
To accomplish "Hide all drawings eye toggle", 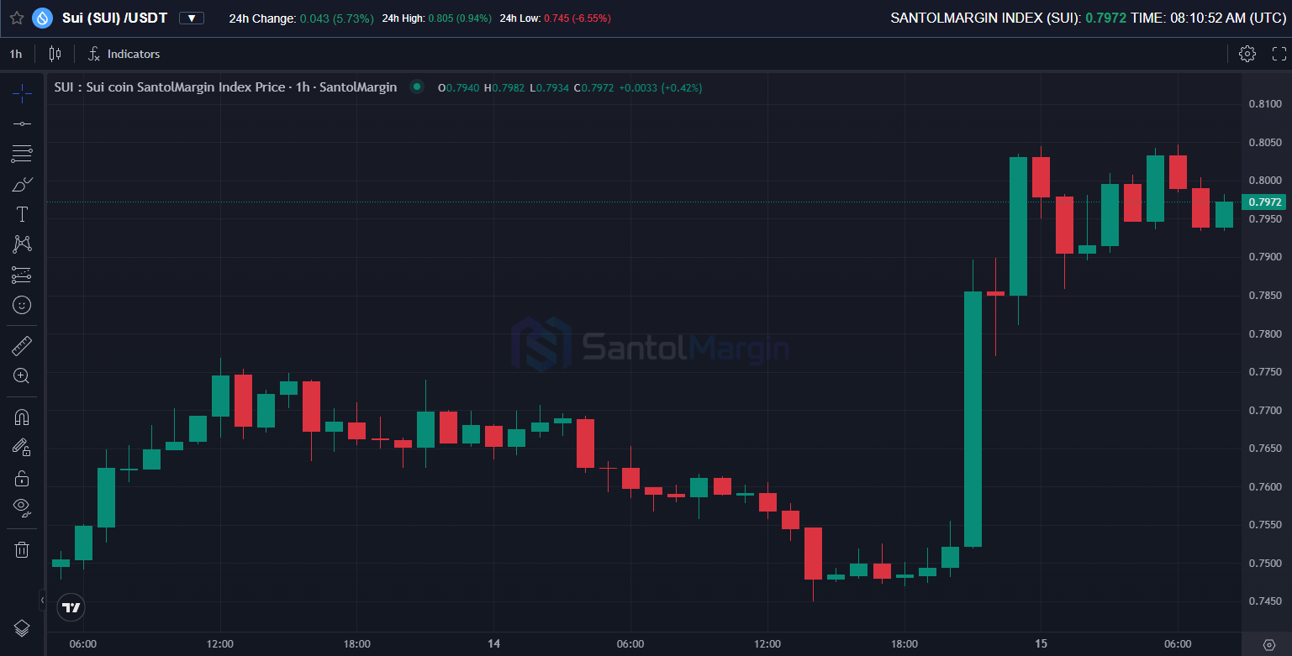I will (x=22, y=507).
